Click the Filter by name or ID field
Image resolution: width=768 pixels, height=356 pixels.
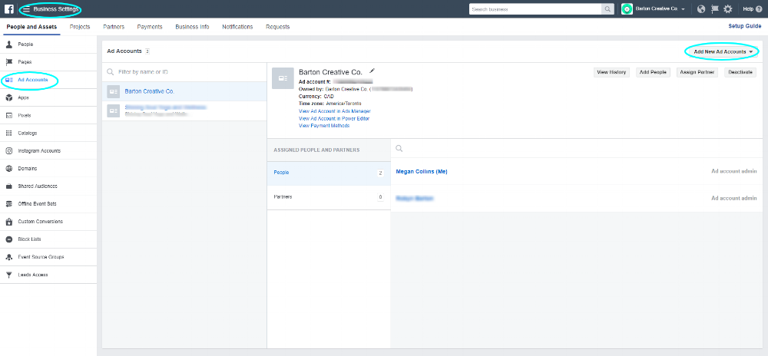coord(184,72)
